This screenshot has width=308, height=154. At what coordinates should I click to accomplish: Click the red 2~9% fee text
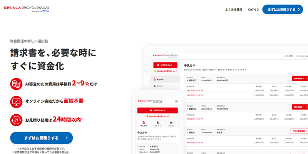pos(81,84)
